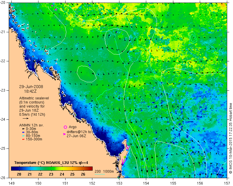
Task: Click the '200 1000m' isobath legend label
Action: (104, 171)
